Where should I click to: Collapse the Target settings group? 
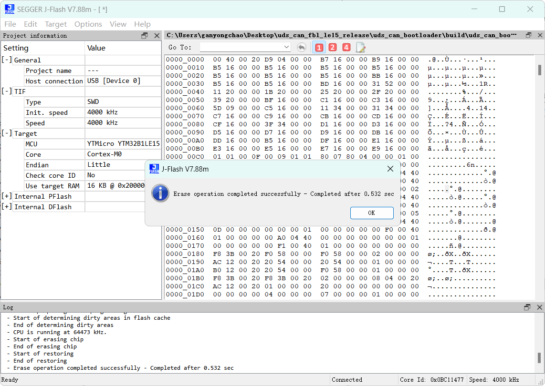pos(7,133)
